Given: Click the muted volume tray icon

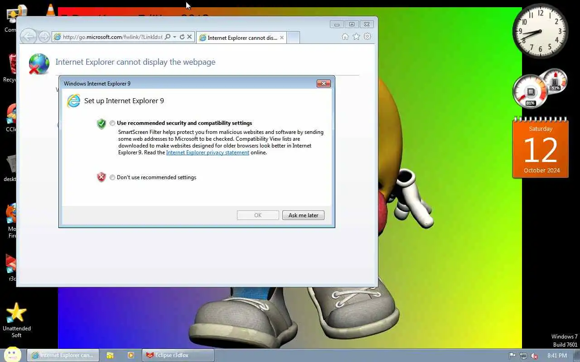Looking at the screenshot, I should (x=534, y=356).
